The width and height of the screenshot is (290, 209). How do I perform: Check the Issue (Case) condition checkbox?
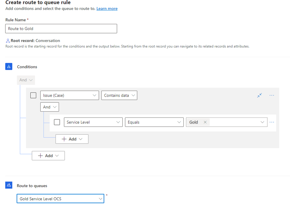point(33,96)
